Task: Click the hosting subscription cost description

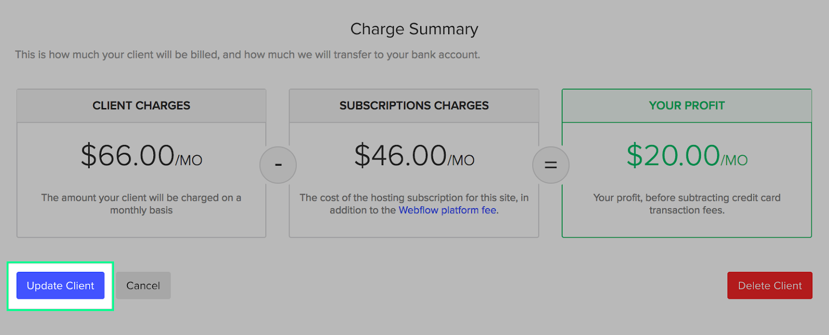Action: (414, 198)
